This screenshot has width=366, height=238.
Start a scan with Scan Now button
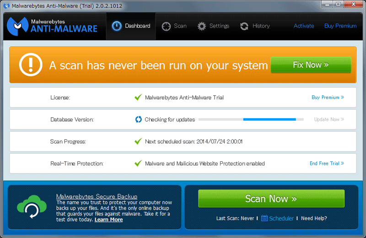coord(271,199)
